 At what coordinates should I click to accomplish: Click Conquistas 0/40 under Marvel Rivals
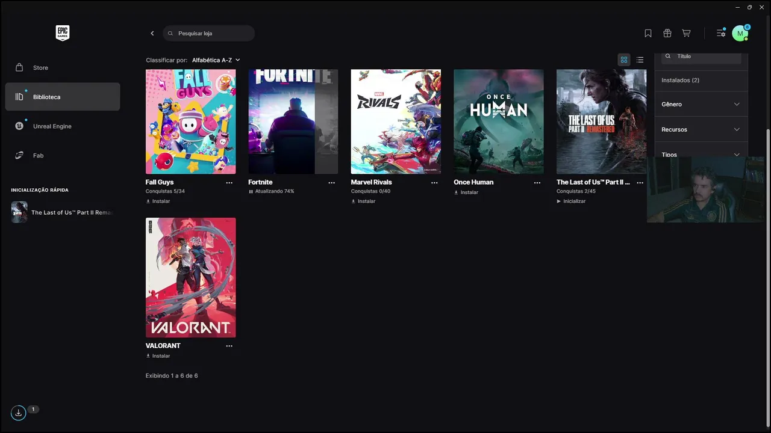[x=370, y=191]
